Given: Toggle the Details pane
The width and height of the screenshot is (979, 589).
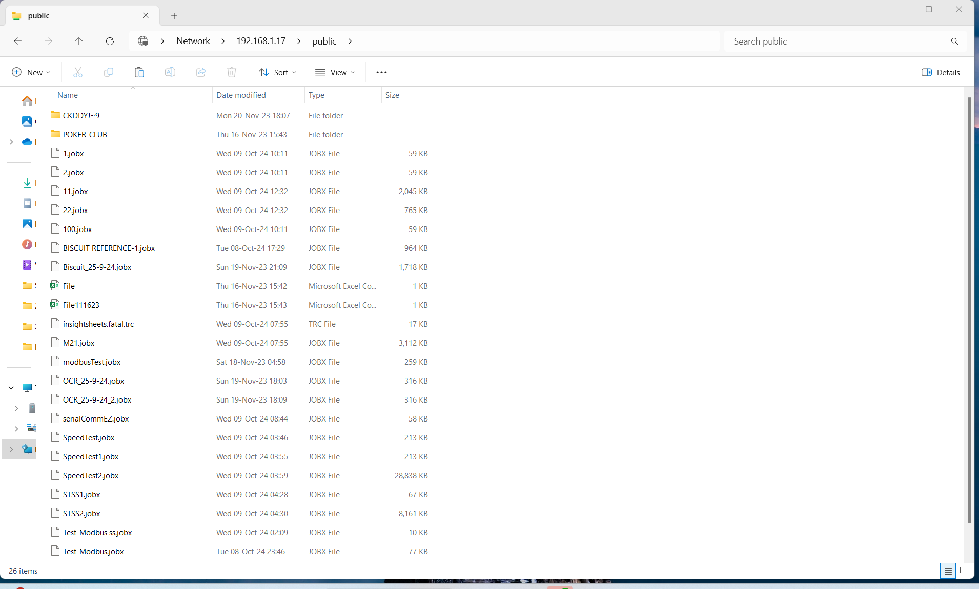Looking at the screenshot, I should click(x=941, y=72).
